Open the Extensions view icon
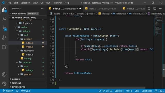The height and width of the screenshot is (93, 165). click(4, 47)
